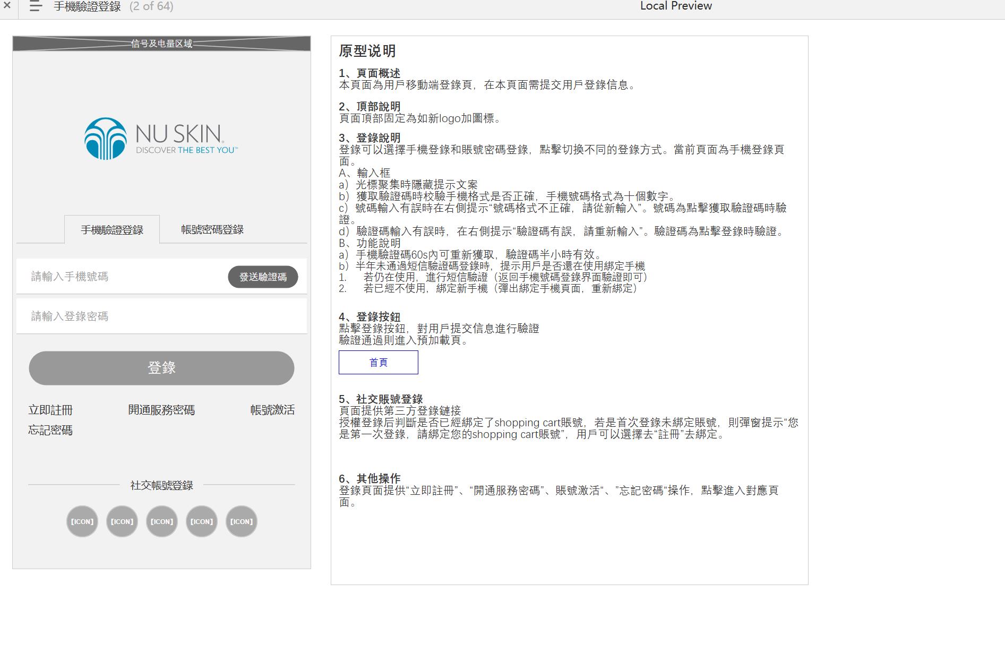1005x661 pixels.
Task: Focus the 請輸入登錄密碼 input field
Action: click(x=161, y=316)
